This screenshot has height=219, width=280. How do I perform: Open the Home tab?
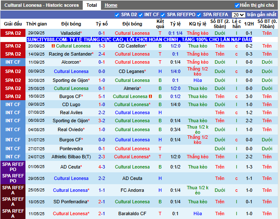(x=111, y=5)
